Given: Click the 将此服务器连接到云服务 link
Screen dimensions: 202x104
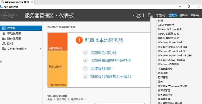Looking at the screenshot, I should point(111,76).
